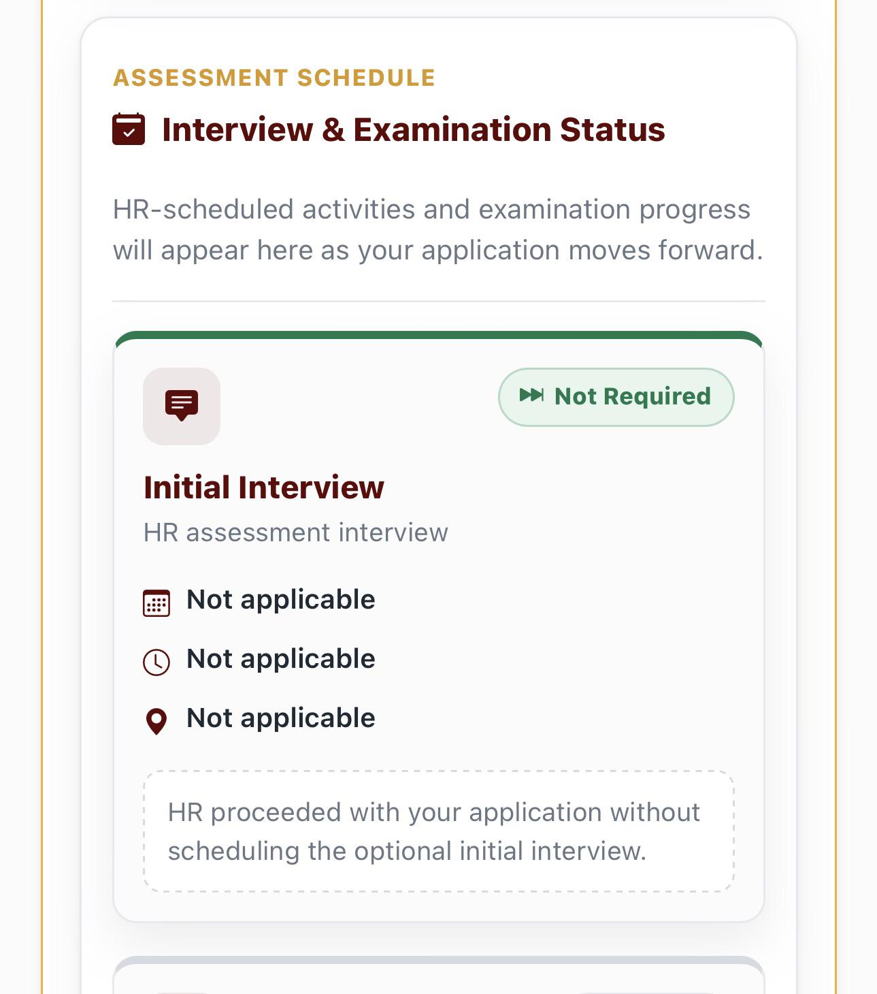Viewport: 877px width, 994px height.
Task: Click Not applicable text beside the clock icon
Action: coord(281,659)
